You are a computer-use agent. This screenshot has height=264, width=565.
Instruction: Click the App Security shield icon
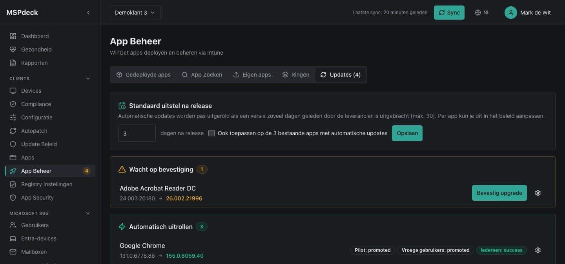click(x=13, y=198)
